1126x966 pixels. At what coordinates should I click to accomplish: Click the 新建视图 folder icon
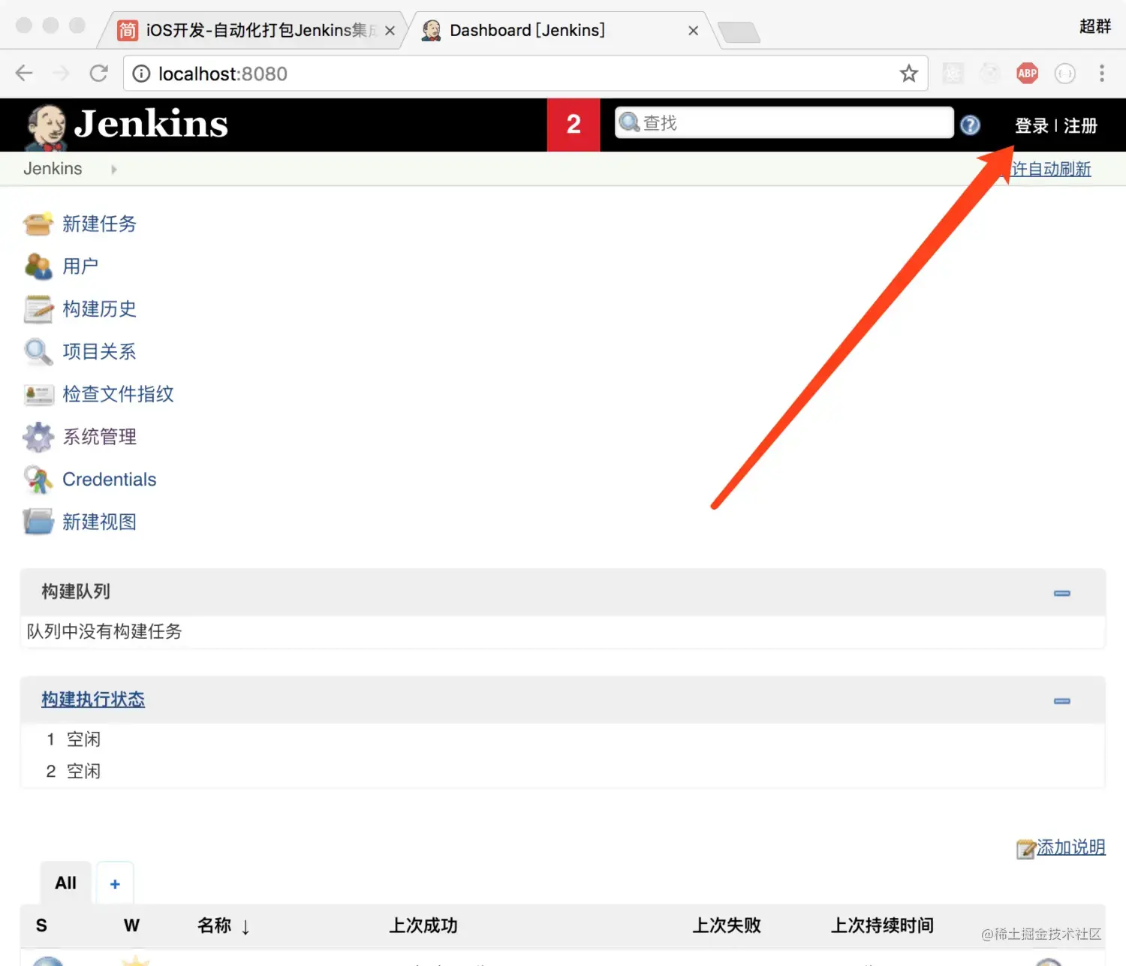click(x=38, y=521)
